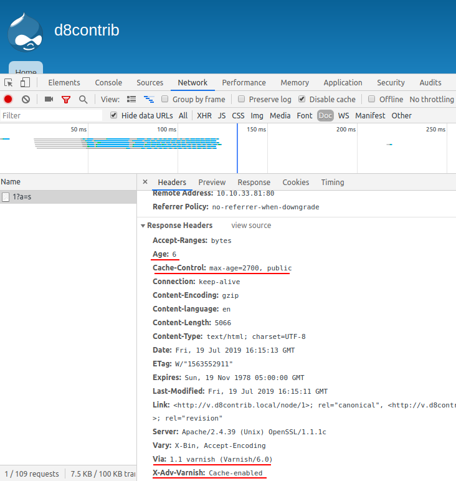
Task: Show the overview waterfall view icon
Action: (x=149, y=99)
